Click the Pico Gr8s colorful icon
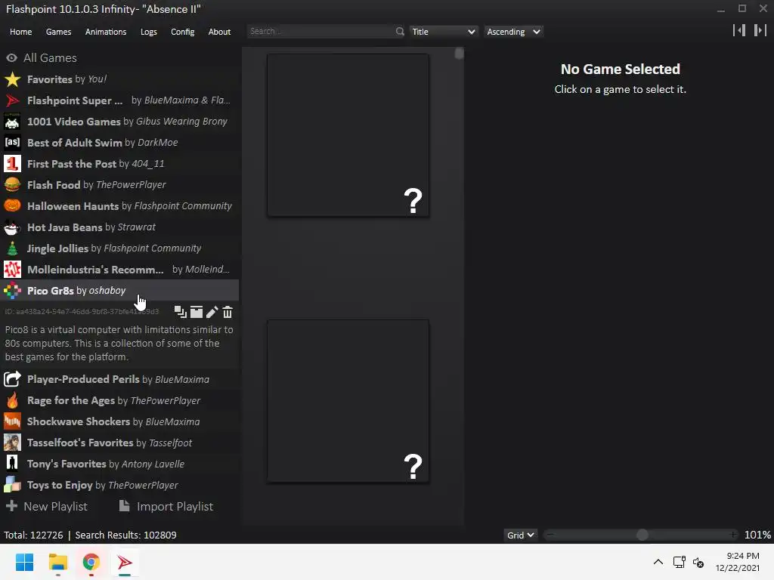The image size is (774, 580). click(x=12, y=291)
